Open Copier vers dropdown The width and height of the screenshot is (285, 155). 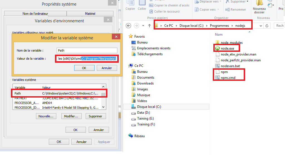click(x=207, y=9)
